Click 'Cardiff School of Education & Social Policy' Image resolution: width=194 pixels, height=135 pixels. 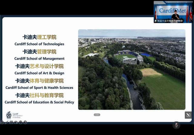point(39,102)
